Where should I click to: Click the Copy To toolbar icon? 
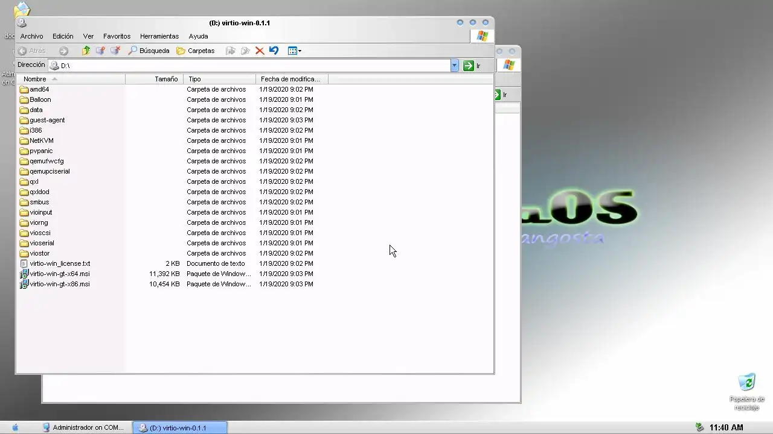[x=245, y=51]
